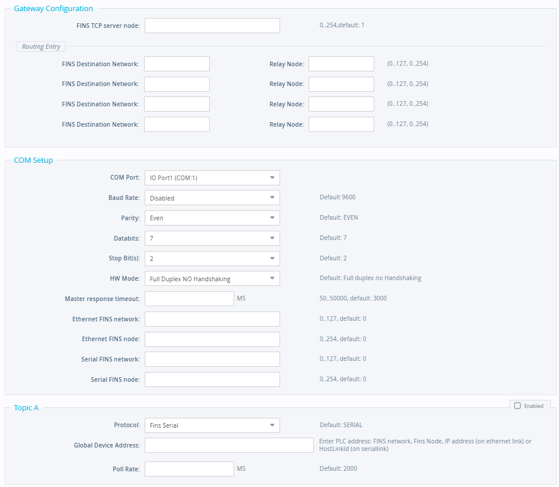Screen dimensions: 559x487
Task: Click the last Relay Node input box
Action: (341, 124)
